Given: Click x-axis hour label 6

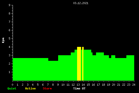Looking at the screenshot, I should coord(43,85).
